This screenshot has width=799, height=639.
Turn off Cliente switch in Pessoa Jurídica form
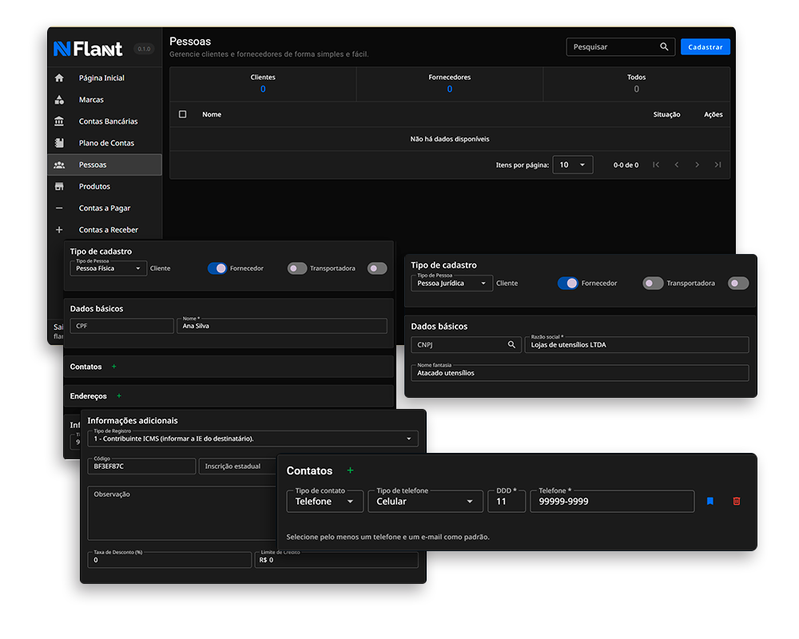point(567,284)
